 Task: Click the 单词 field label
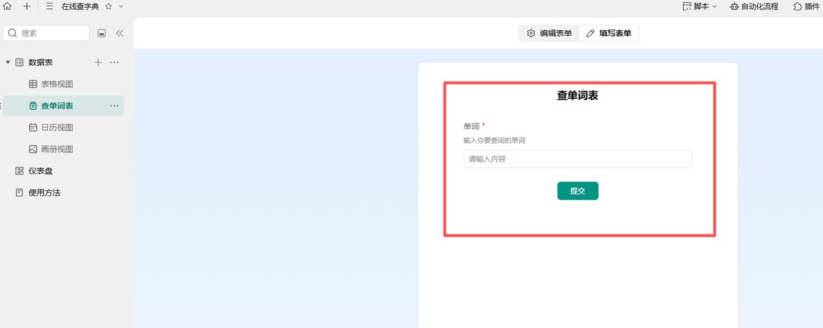[x=471, y=126]
